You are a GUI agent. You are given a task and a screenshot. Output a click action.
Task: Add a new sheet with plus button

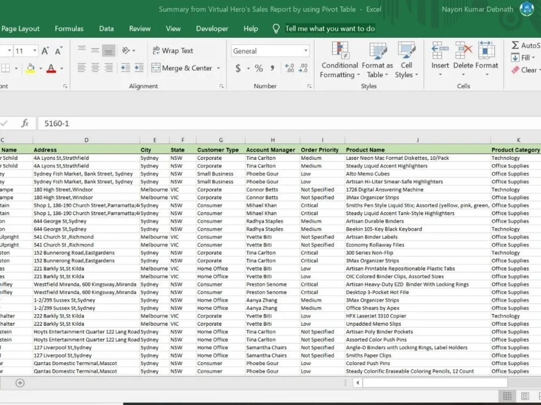pyautogui.click(x=20, y=383)
